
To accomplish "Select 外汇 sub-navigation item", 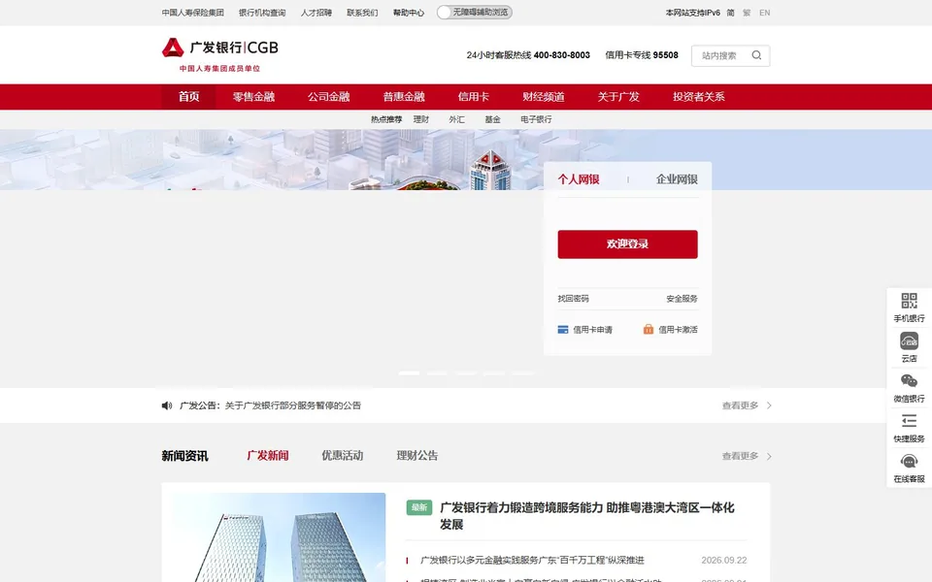I will coord(457,119).
